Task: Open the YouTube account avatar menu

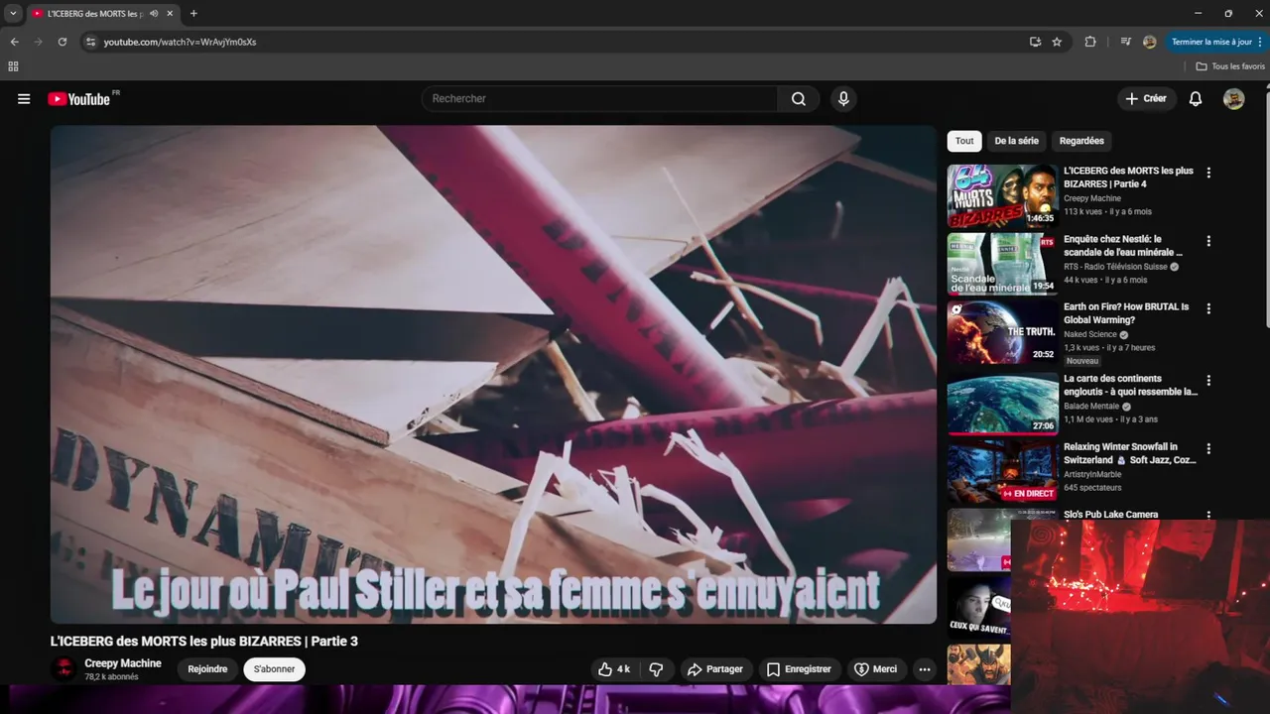Action: (1233, 99)
